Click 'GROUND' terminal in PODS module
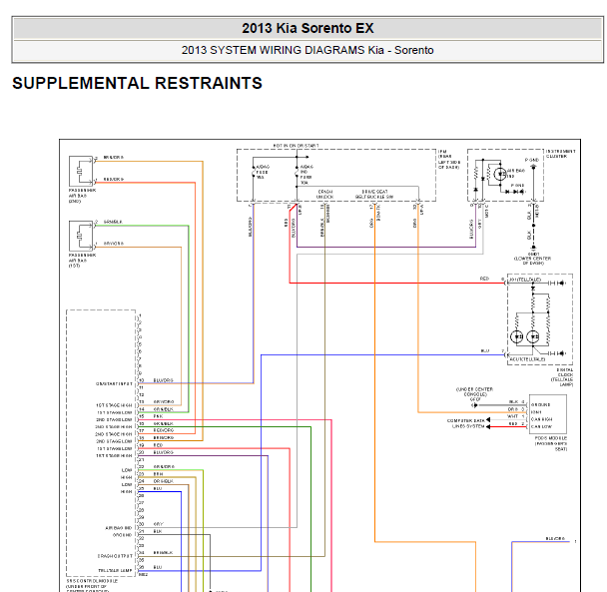Viewport: 607px width, 592px height. click(541, 404)
